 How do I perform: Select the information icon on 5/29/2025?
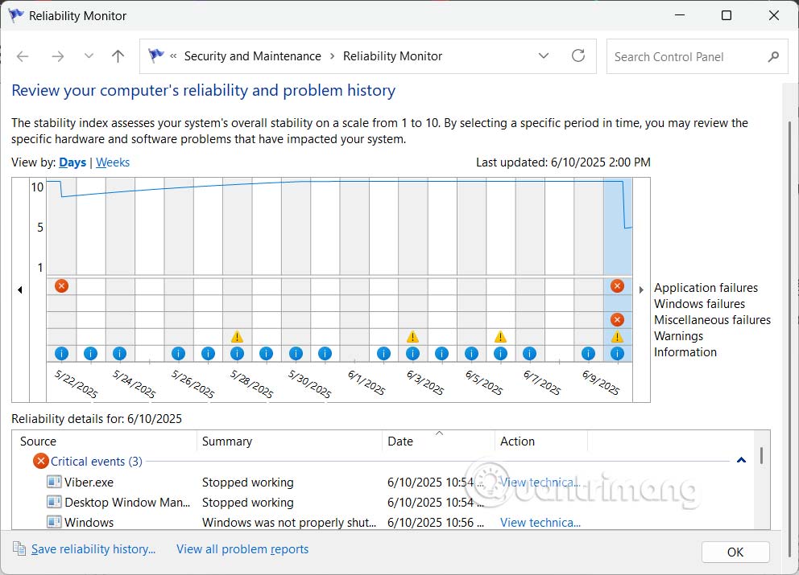[x=266, y=353]
